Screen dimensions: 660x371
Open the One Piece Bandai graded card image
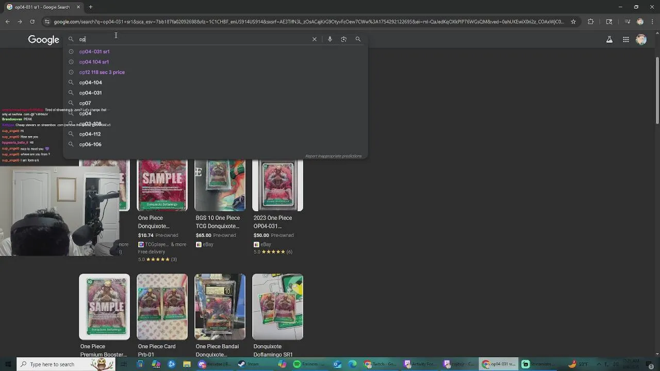pyautogui.click(x=220, y=307)
